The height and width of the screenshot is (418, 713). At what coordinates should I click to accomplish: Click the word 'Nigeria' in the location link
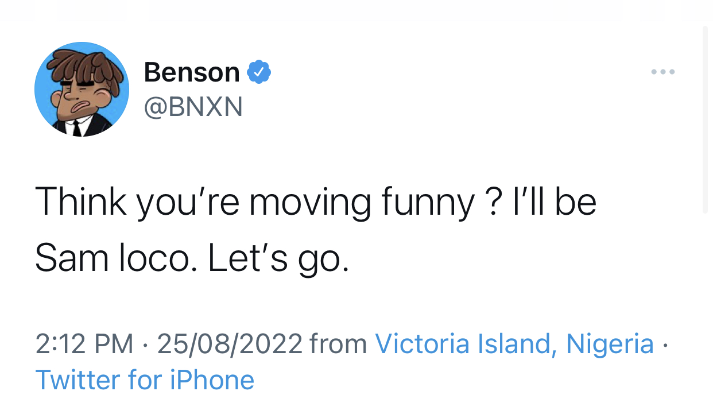[x=610, y=344]
